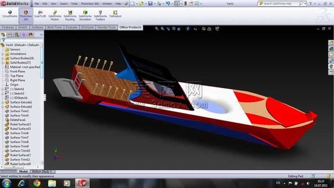Toggle the PhotoView 360 add-in
The width and height of the screenshot is (334, 188).
[x=26, y=16]
